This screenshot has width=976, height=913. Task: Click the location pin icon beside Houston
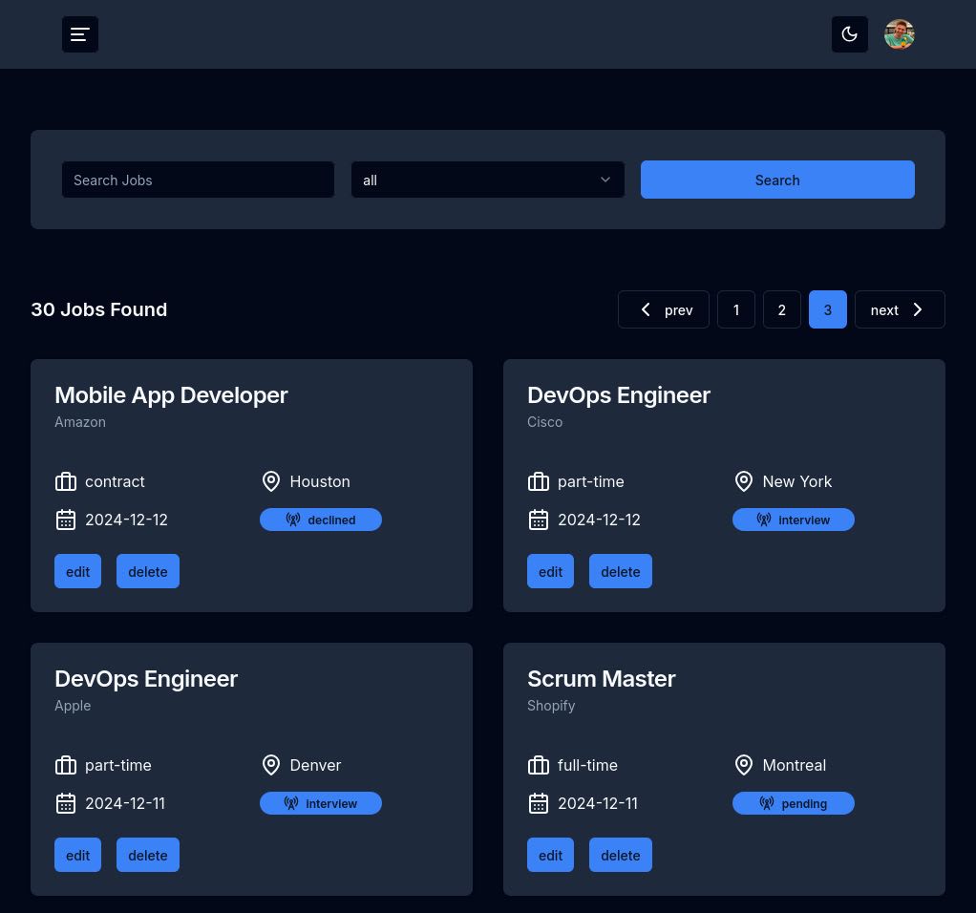coord(271,481)
